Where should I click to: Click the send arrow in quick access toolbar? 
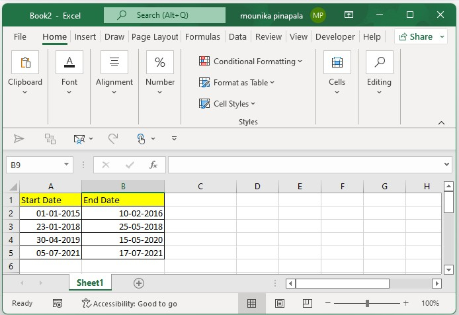(19, 138)
